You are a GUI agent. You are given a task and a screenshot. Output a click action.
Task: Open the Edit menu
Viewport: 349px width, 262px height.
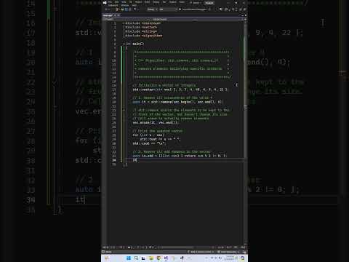pos(116,2)
